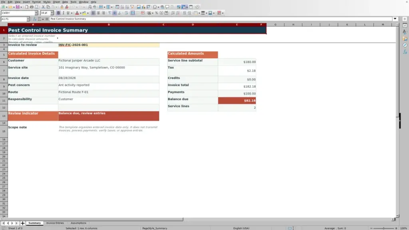409x230 pixels.
Task: Click the Align Left icon
Action: [x=93, y=13]
